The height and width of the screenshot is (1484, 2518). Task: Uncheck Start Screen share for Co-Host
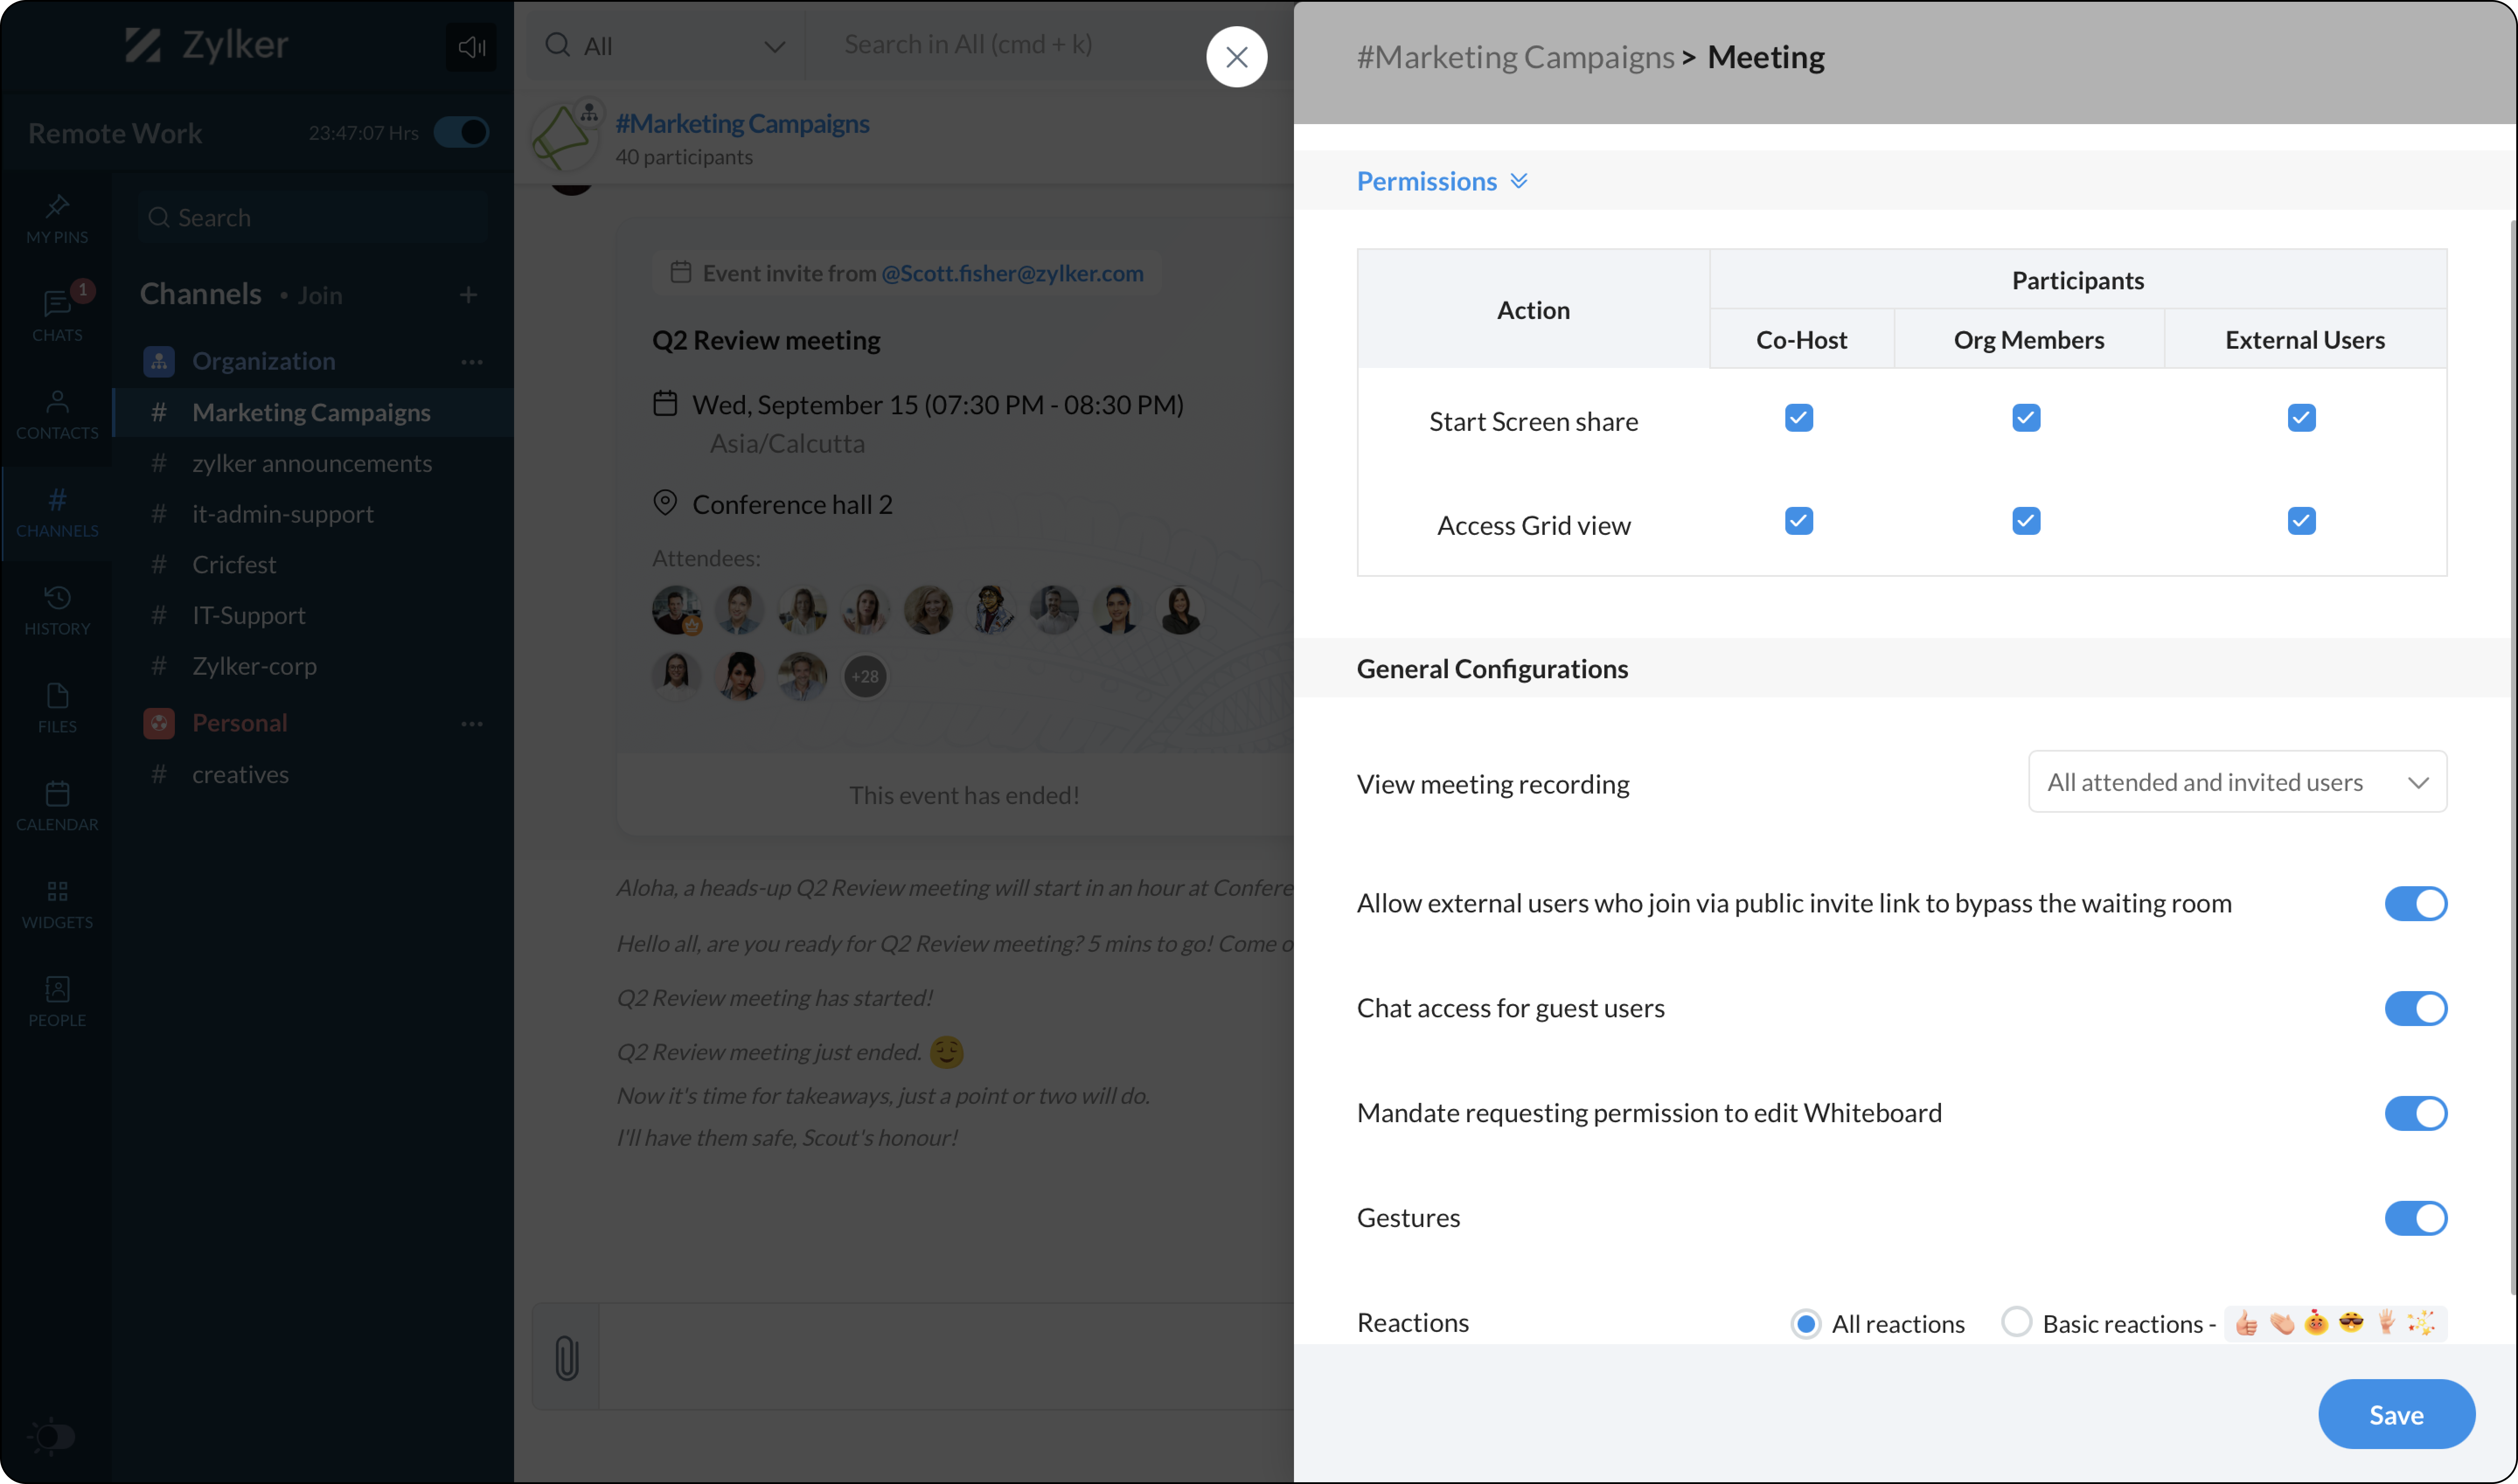[x=1799, y=418]
